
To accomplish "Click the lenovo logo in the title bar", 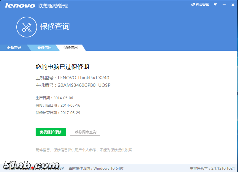I will point(20,5).
